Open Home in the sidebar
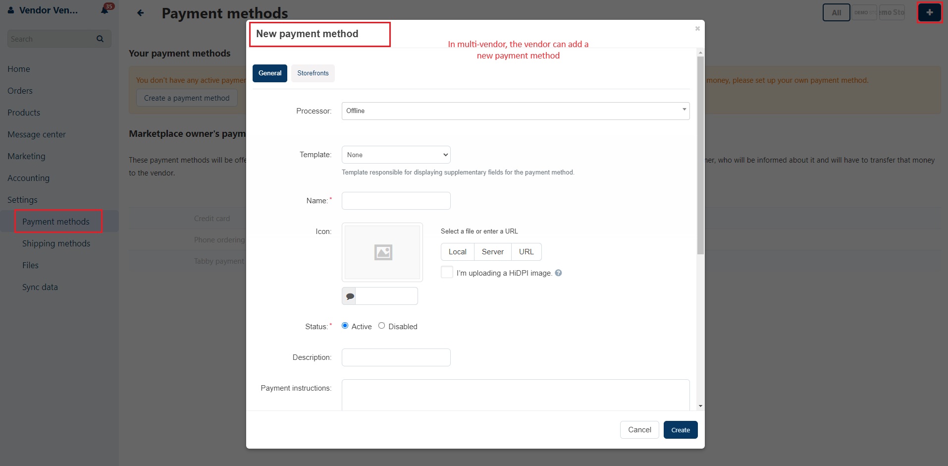 click(x=19, y=69)
